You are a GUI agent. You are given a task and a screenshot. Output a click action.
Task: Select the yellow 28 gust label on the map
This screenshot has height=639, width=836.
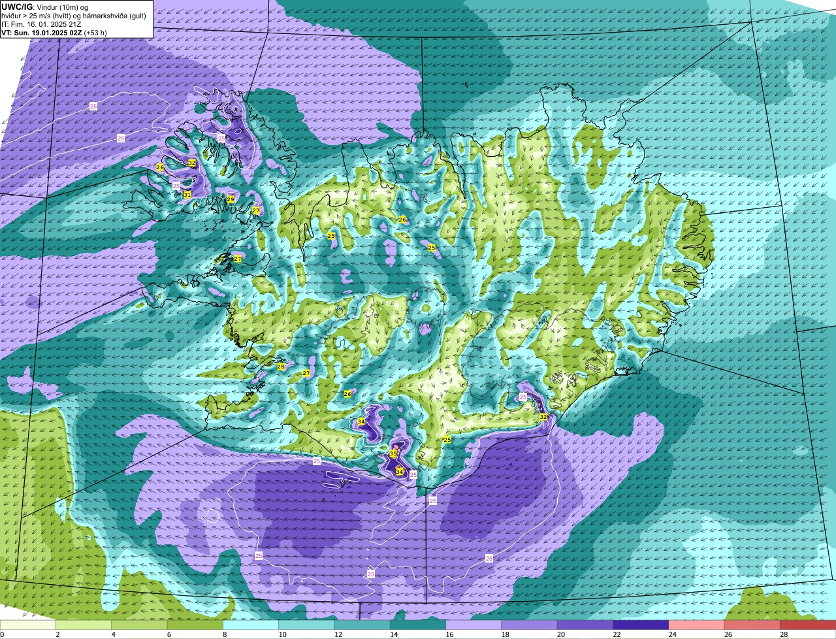[281, 367]
